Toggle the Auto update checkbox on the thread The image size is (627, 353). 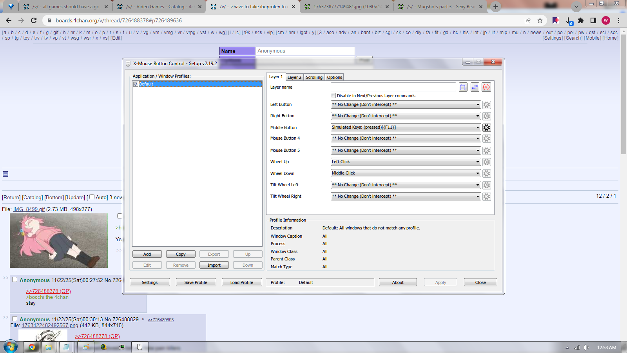92,197
